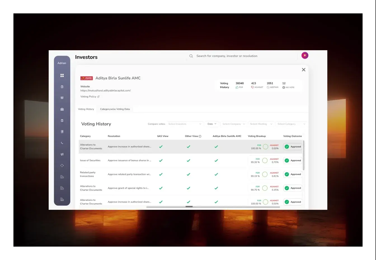Open the Select Company dropdown
The image size is (376, 260).
point(234,124)
